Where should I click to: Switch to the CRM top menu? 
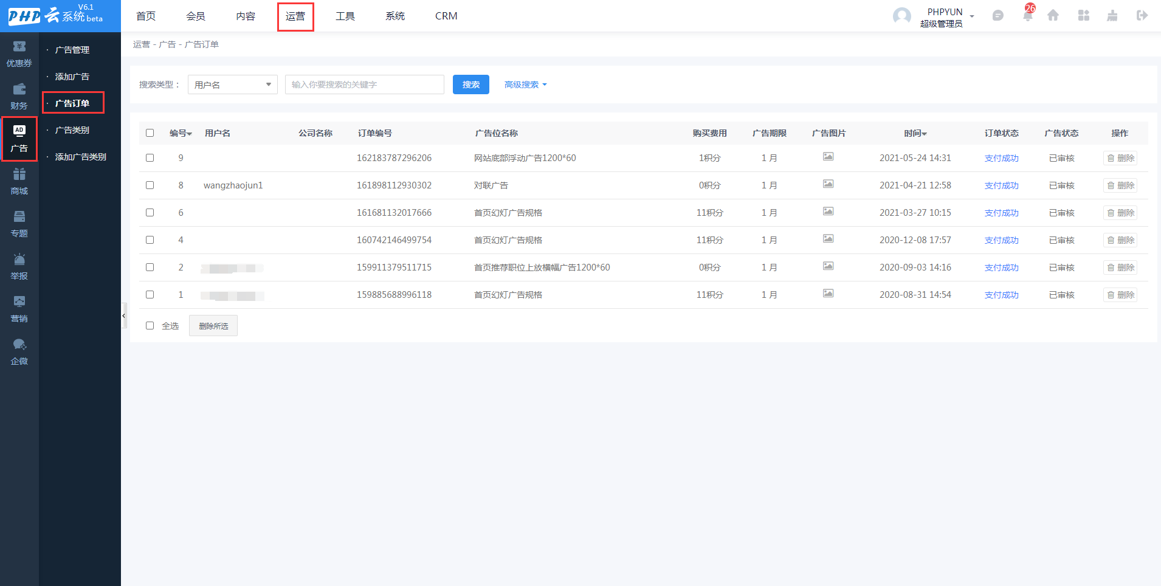pos(446,16)
